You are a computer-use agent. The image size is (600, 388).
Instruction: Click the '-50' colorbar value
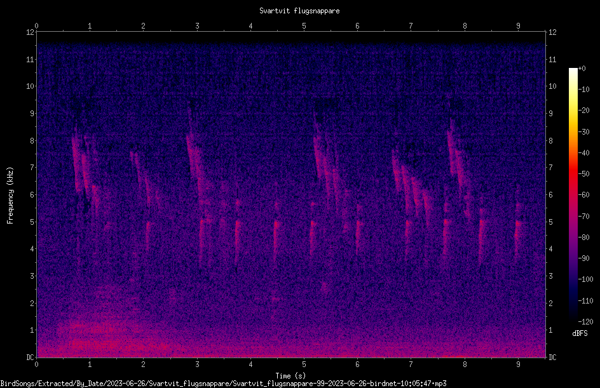584,174
